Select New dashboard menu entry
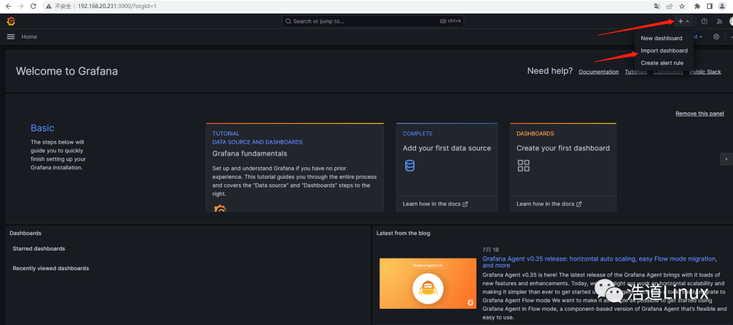Screen dimensions: 733x325 tap(662, 38)
